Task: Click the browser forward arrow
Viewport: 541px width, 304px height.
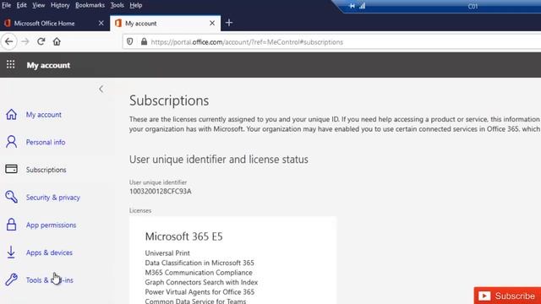Action: click(x=25, y=41)
